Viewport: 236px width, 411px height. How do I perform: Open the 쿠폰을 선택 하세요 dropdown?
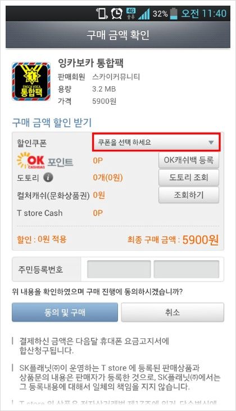tap(156, 142)
